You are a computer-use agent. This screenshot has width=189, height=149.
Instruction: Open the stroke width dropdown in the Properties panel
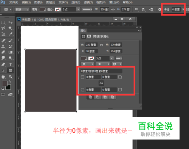112,58
